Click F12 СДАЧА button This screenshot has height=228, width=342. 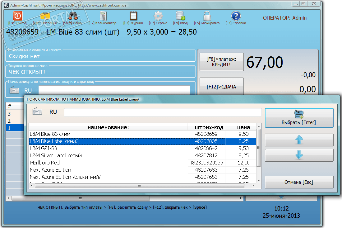click(x=222, y=87)
